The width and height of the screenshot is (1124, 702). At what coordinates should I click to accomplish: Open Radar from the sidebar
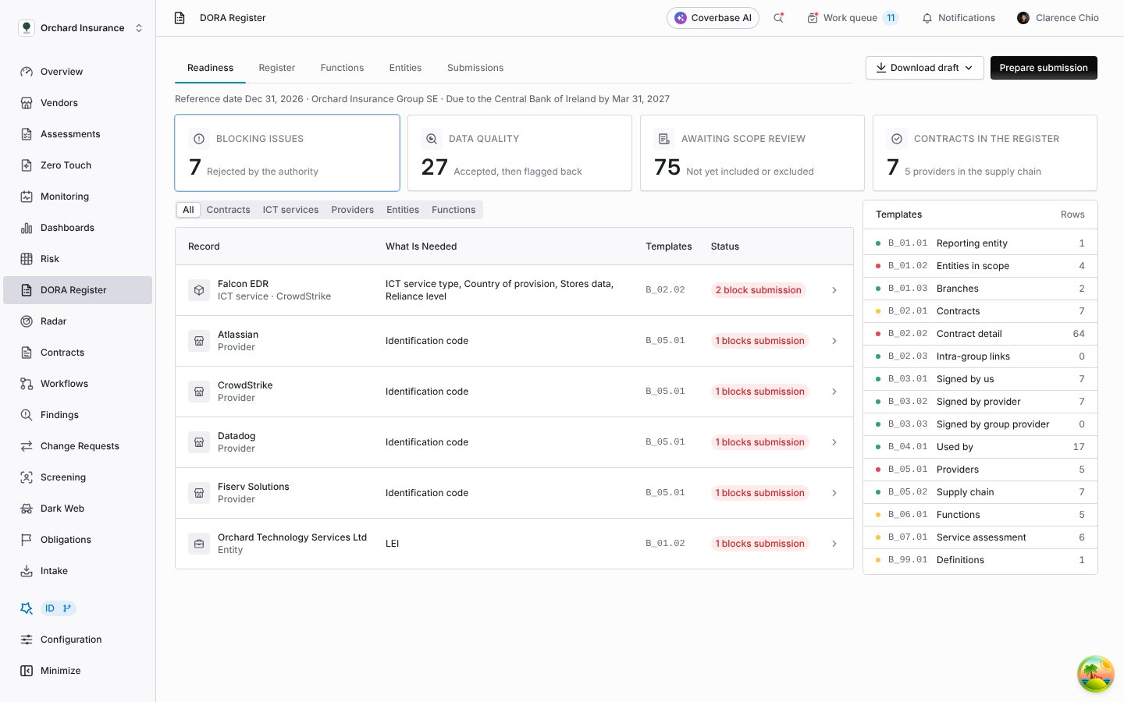77,321
